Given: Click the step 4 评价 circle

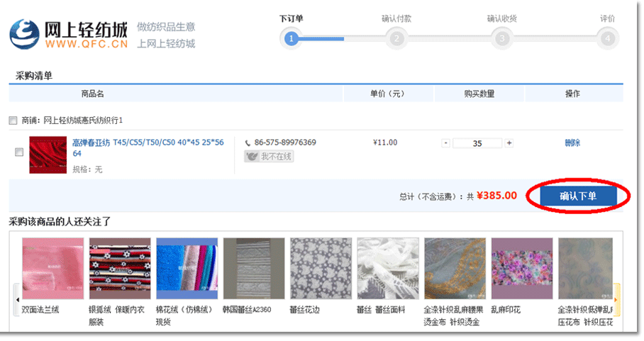Looking at the screenshot, I should [x=607, y=38].
